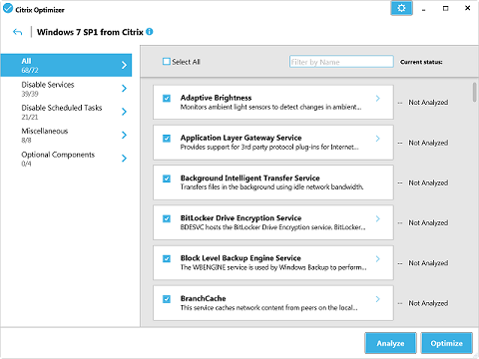Go back using the return arrow
The image size is (479, 359).
[17, 32]
